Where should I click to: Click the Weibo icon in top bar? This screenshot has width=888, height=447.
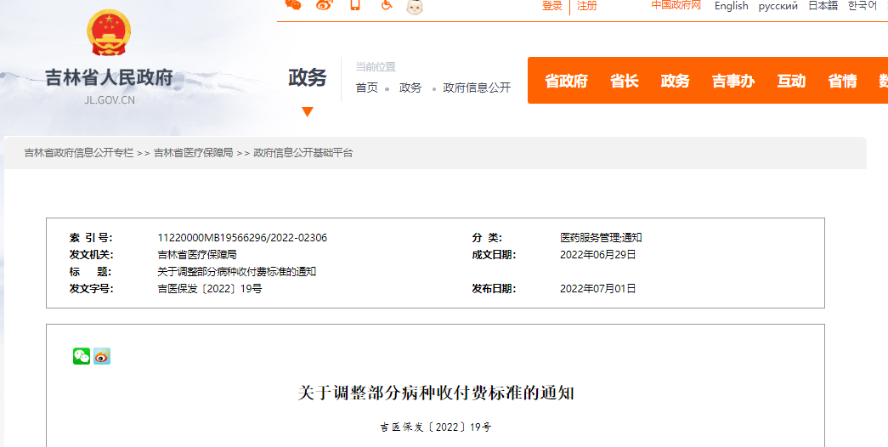[x=324, y=5]
